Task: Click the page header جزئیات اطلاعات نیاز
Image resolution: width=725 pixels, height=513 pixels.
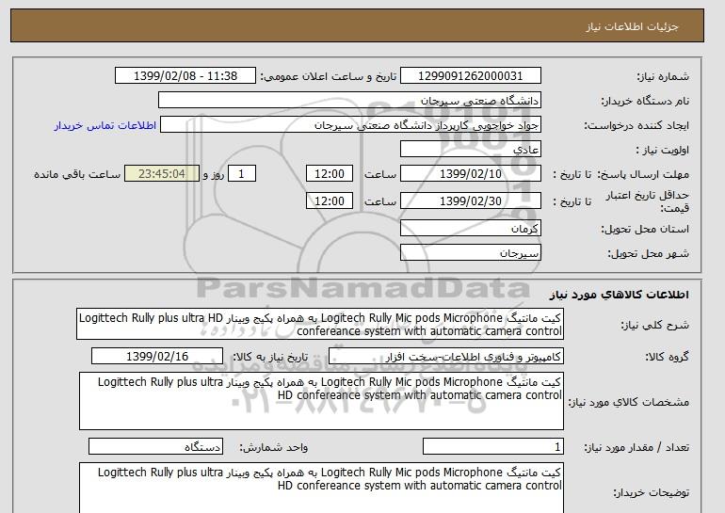Action: click(632, 26)
